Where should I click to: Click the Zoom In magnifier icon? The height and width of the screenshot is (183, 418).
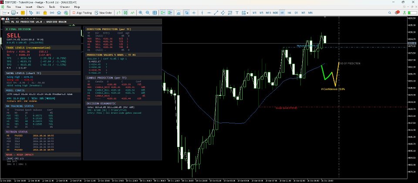(141, 13)
